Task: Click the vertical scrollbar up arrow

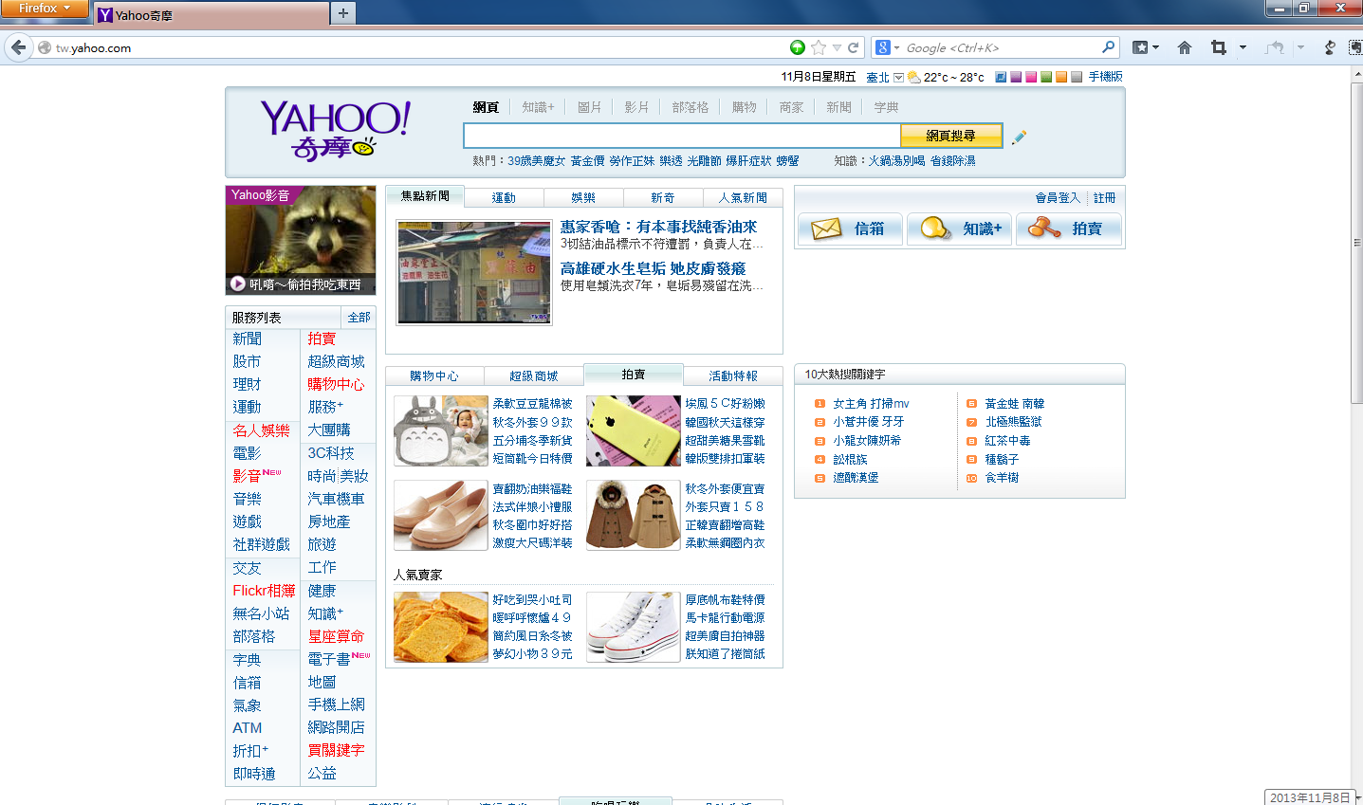Action: (x=1356, y=75)
